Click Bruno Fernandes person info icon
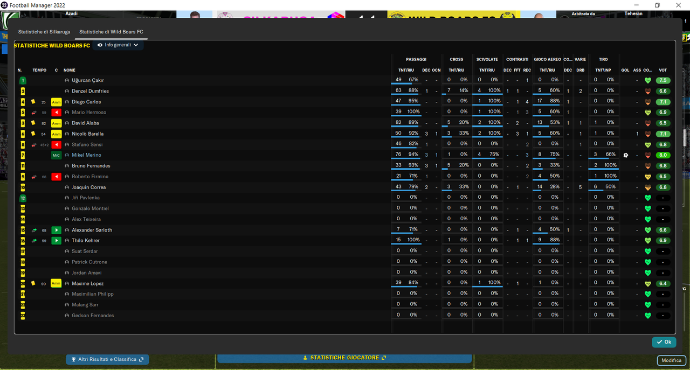The height and width of the screenshot is (370, 690). 67,166
